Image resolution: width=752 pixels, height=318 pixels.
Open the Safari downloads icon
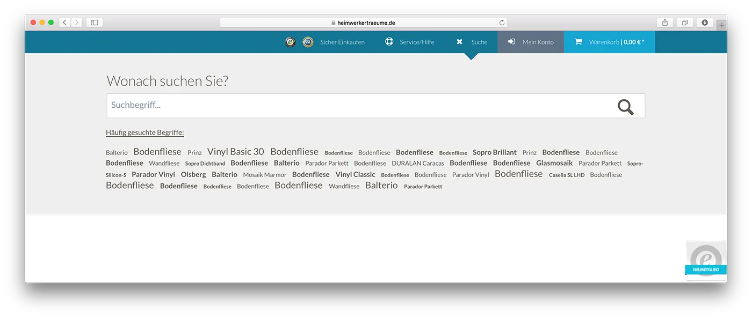(705, 23)
